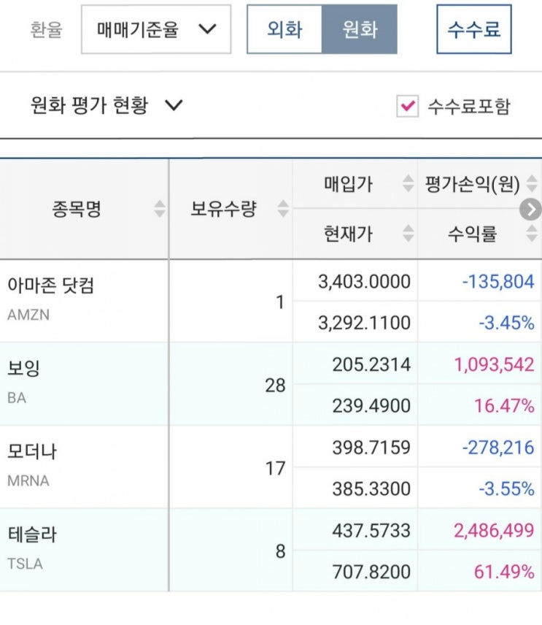The height and width of the screenshot is (625, 542).
Task: Click Boeing's 16.47% return rate
Action: coord(504,406)
